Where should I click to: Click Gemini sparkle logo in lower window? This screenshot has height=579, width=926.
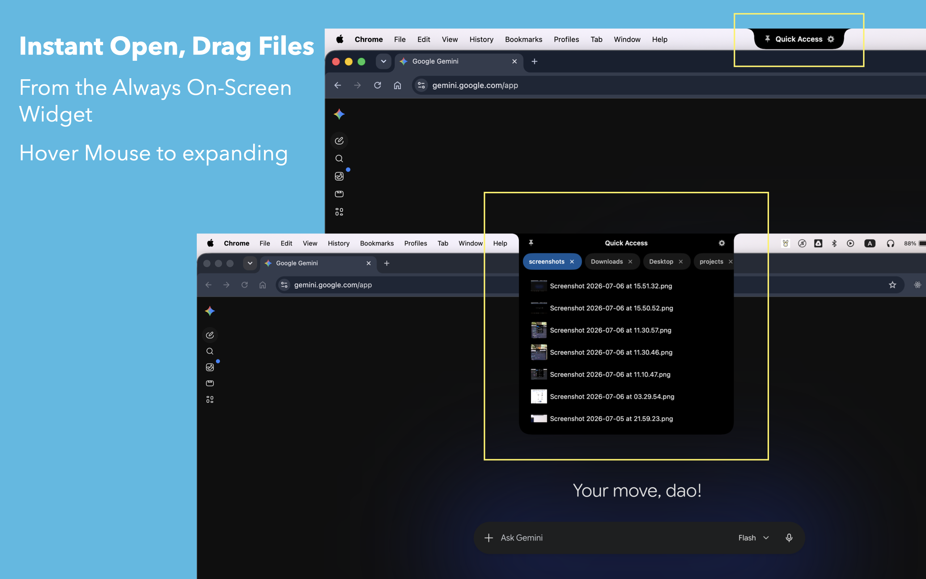(x=210, y=310)
